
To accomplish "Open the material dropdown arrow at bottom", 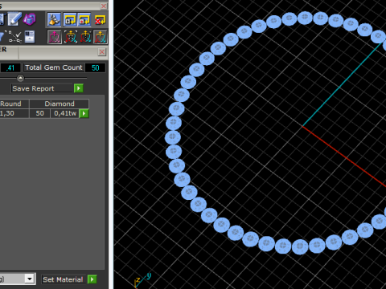I will pyautogui.click(x=30, y=279).
